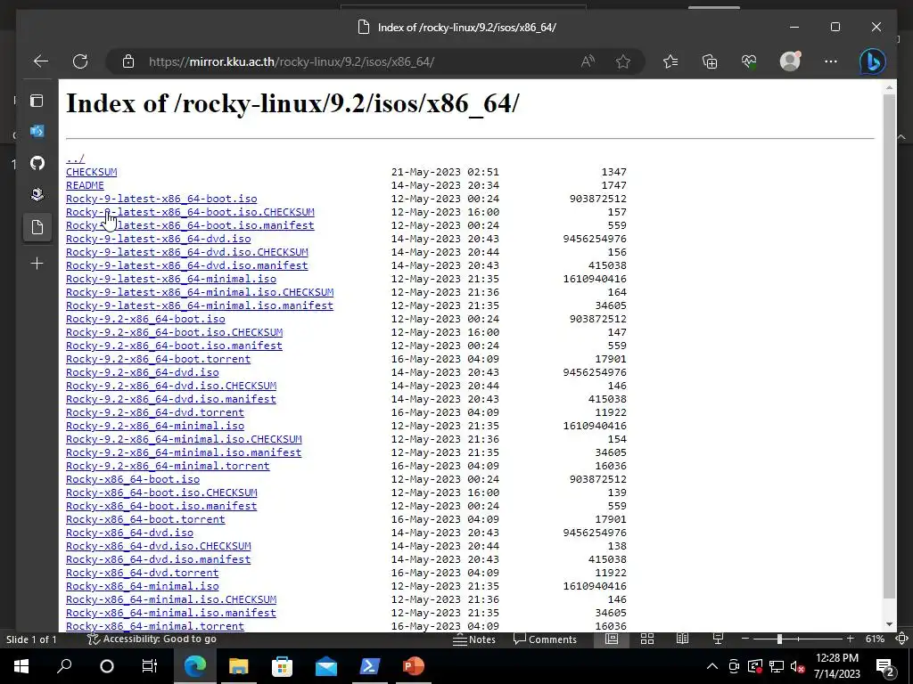This screenshot has width=913, height=684.
Task: Open parent directory ../ link
Action: [x=75, y=159]
